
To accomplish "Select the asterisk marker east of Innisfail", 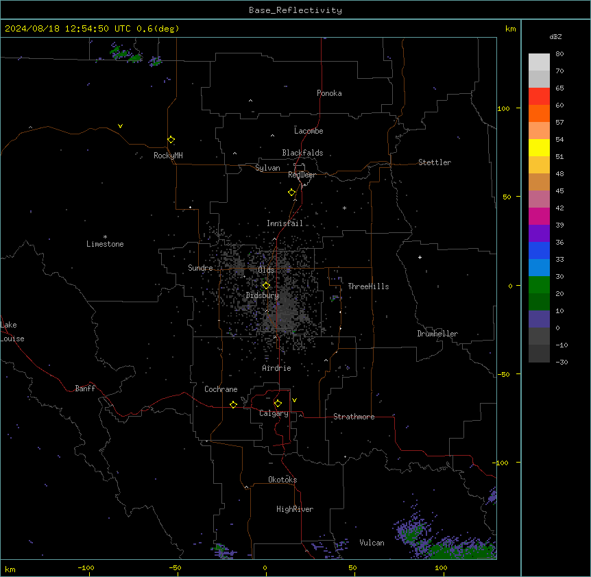I will pos(344,208).
